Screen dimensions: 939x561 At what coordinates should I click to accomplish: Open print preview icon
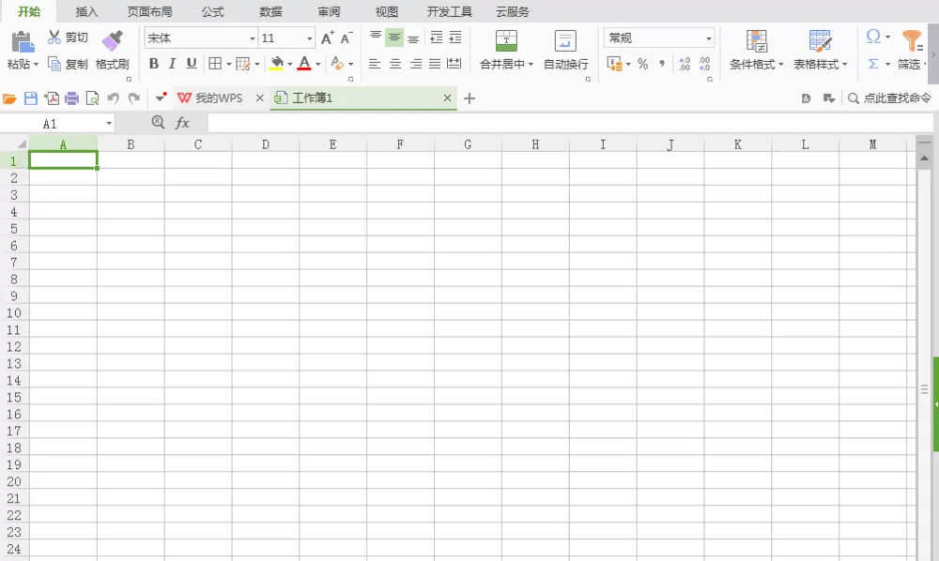(92, 99)
